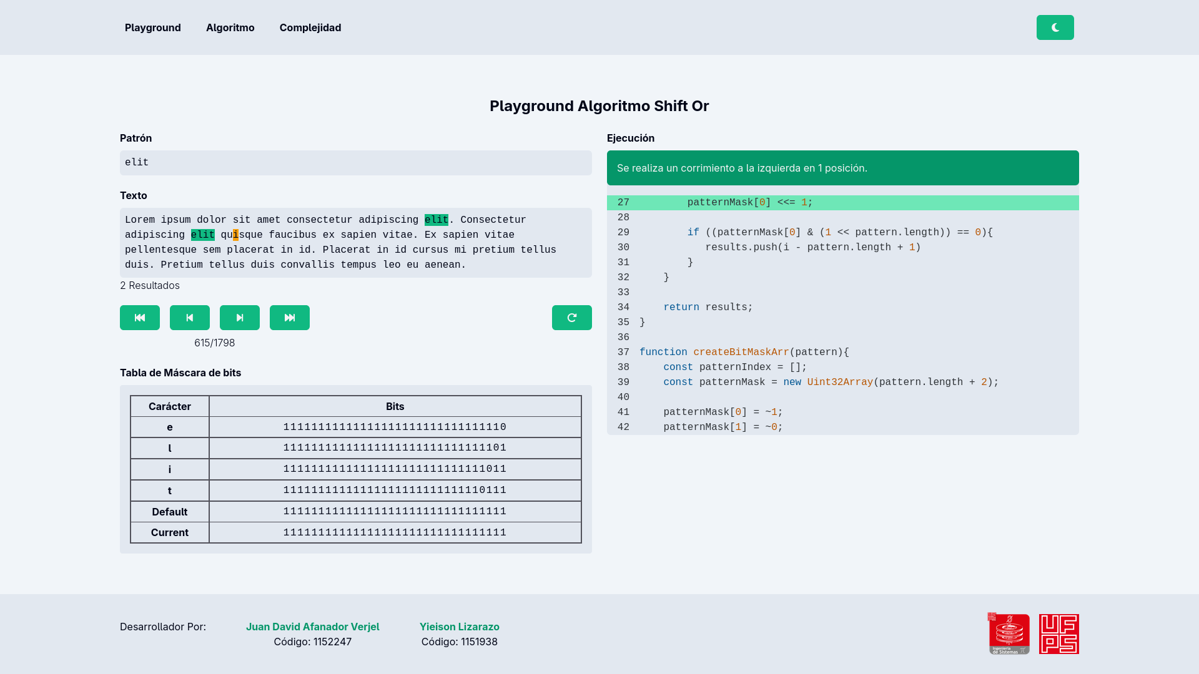Viewport: 1199px width, 674px height.
Task: Visit Juan David Afanador Verjel's link
Action: 312,627
